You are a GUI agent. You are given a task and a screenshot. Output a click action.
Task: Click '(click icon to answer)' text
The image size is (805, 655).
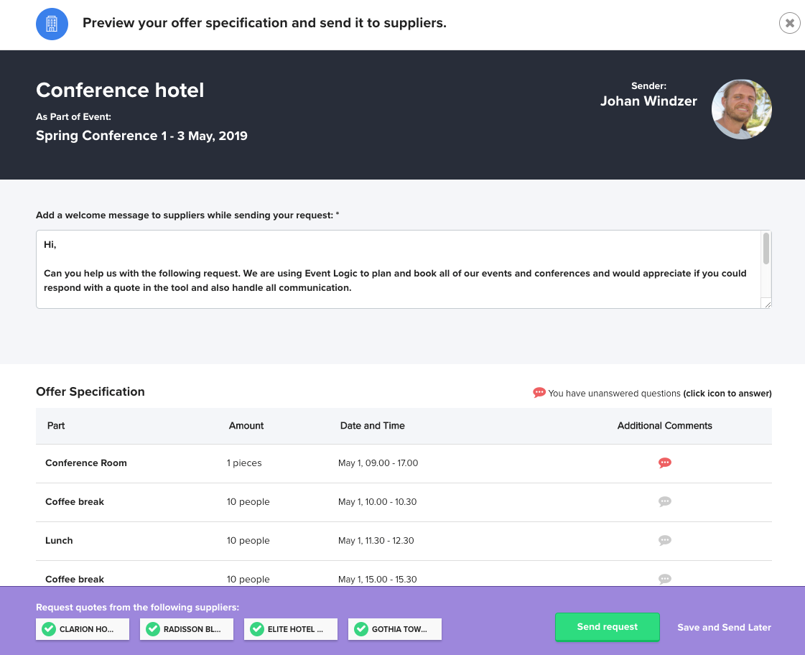tap(727, 393)
